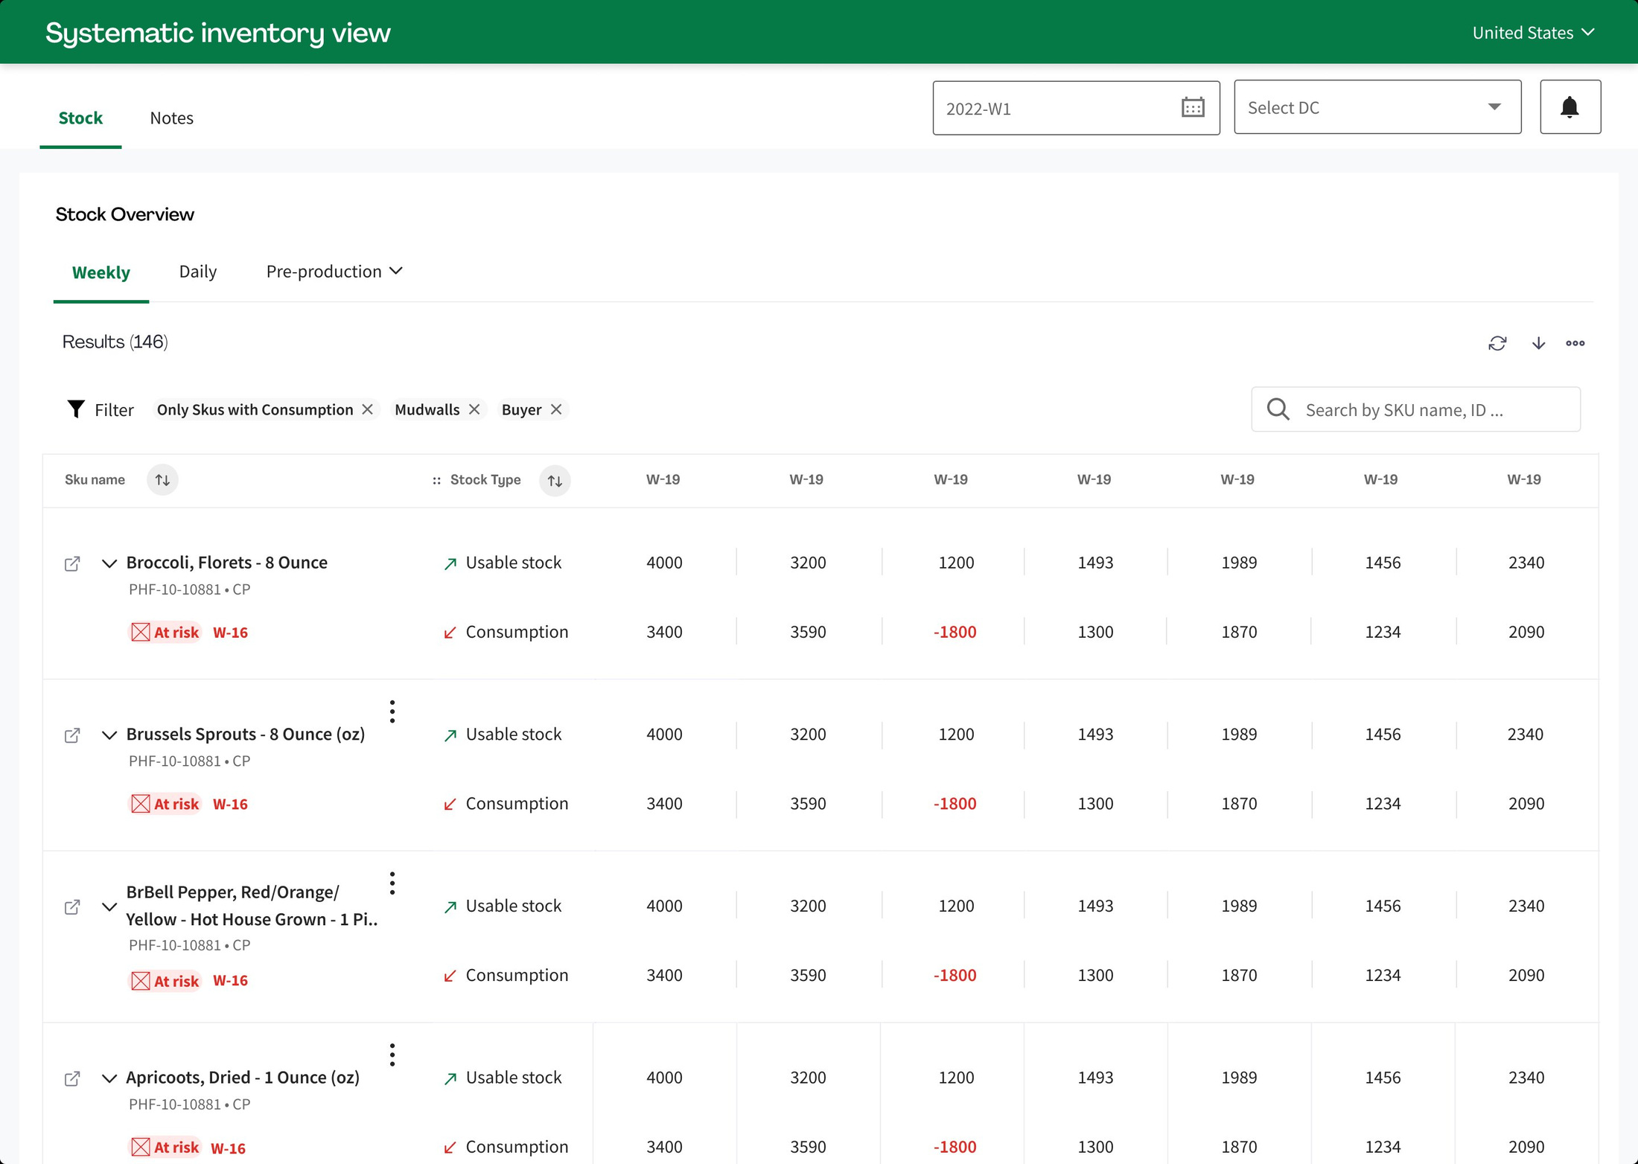Click Broccoli Usable stock value 2340
Viewport: 1638px width, 1164px height.
1526,563
